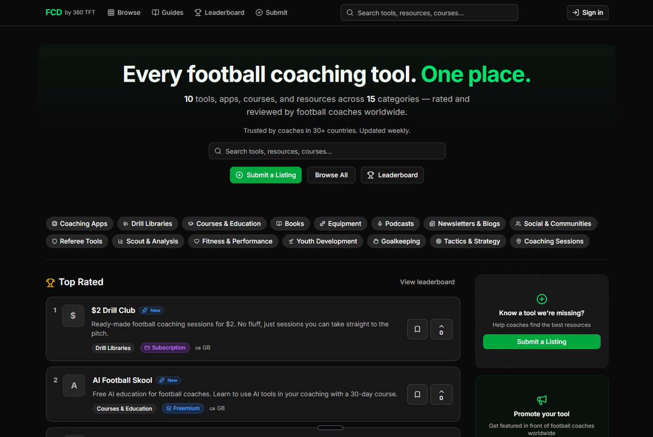Click the magnifier icon in header search

350,13
